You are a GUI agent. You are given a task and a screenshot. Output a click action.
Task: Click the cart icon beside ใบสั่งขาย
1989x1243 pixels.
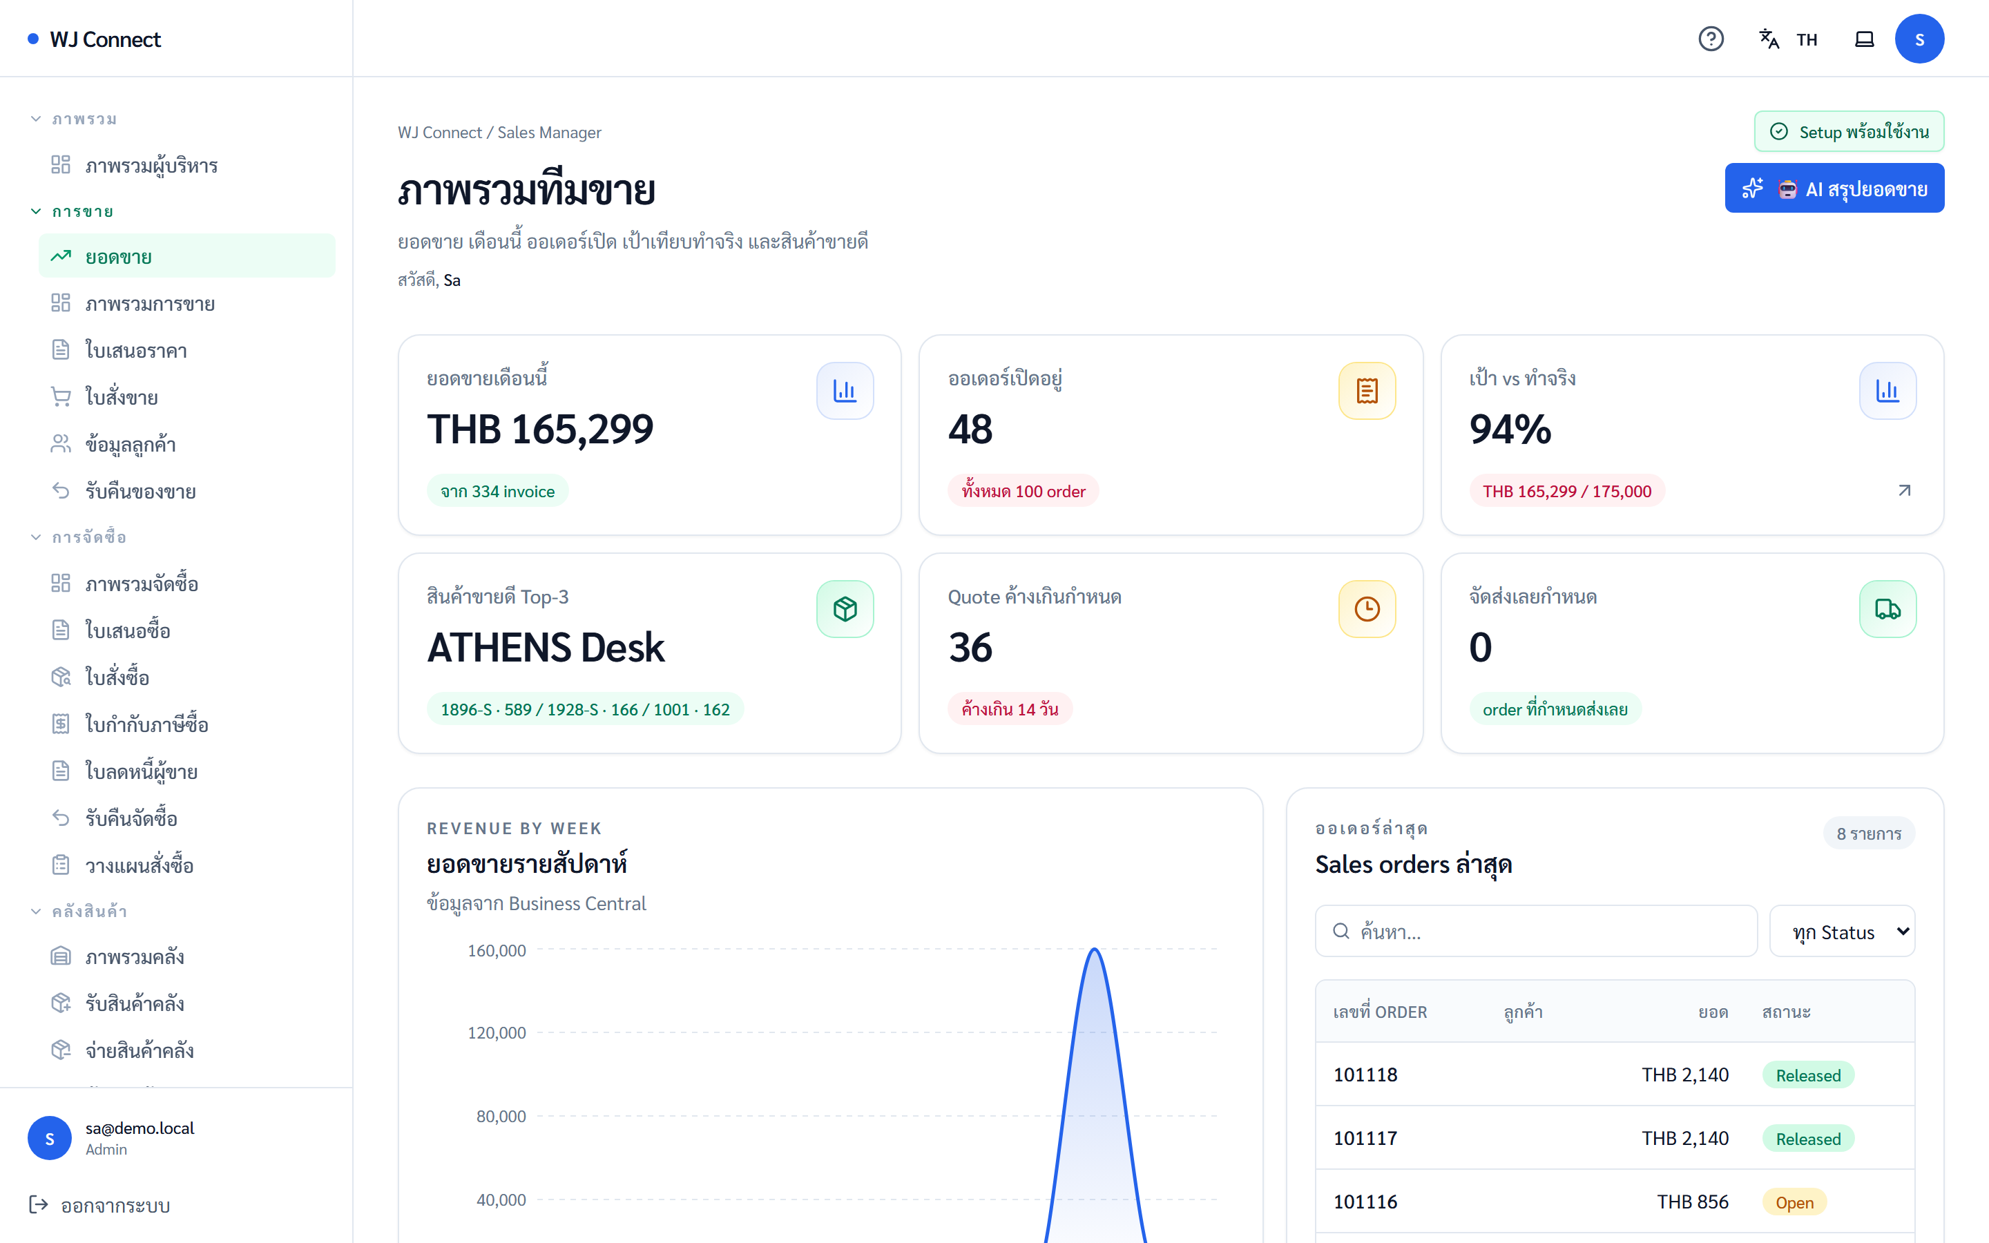pos(61,397)
